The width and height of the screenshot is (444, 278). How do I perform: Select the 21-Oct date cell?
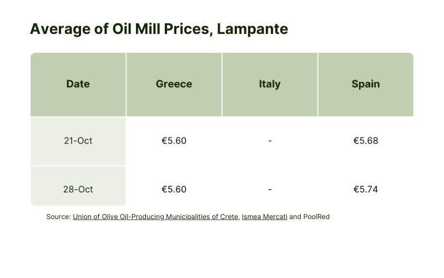coord(78,141)
